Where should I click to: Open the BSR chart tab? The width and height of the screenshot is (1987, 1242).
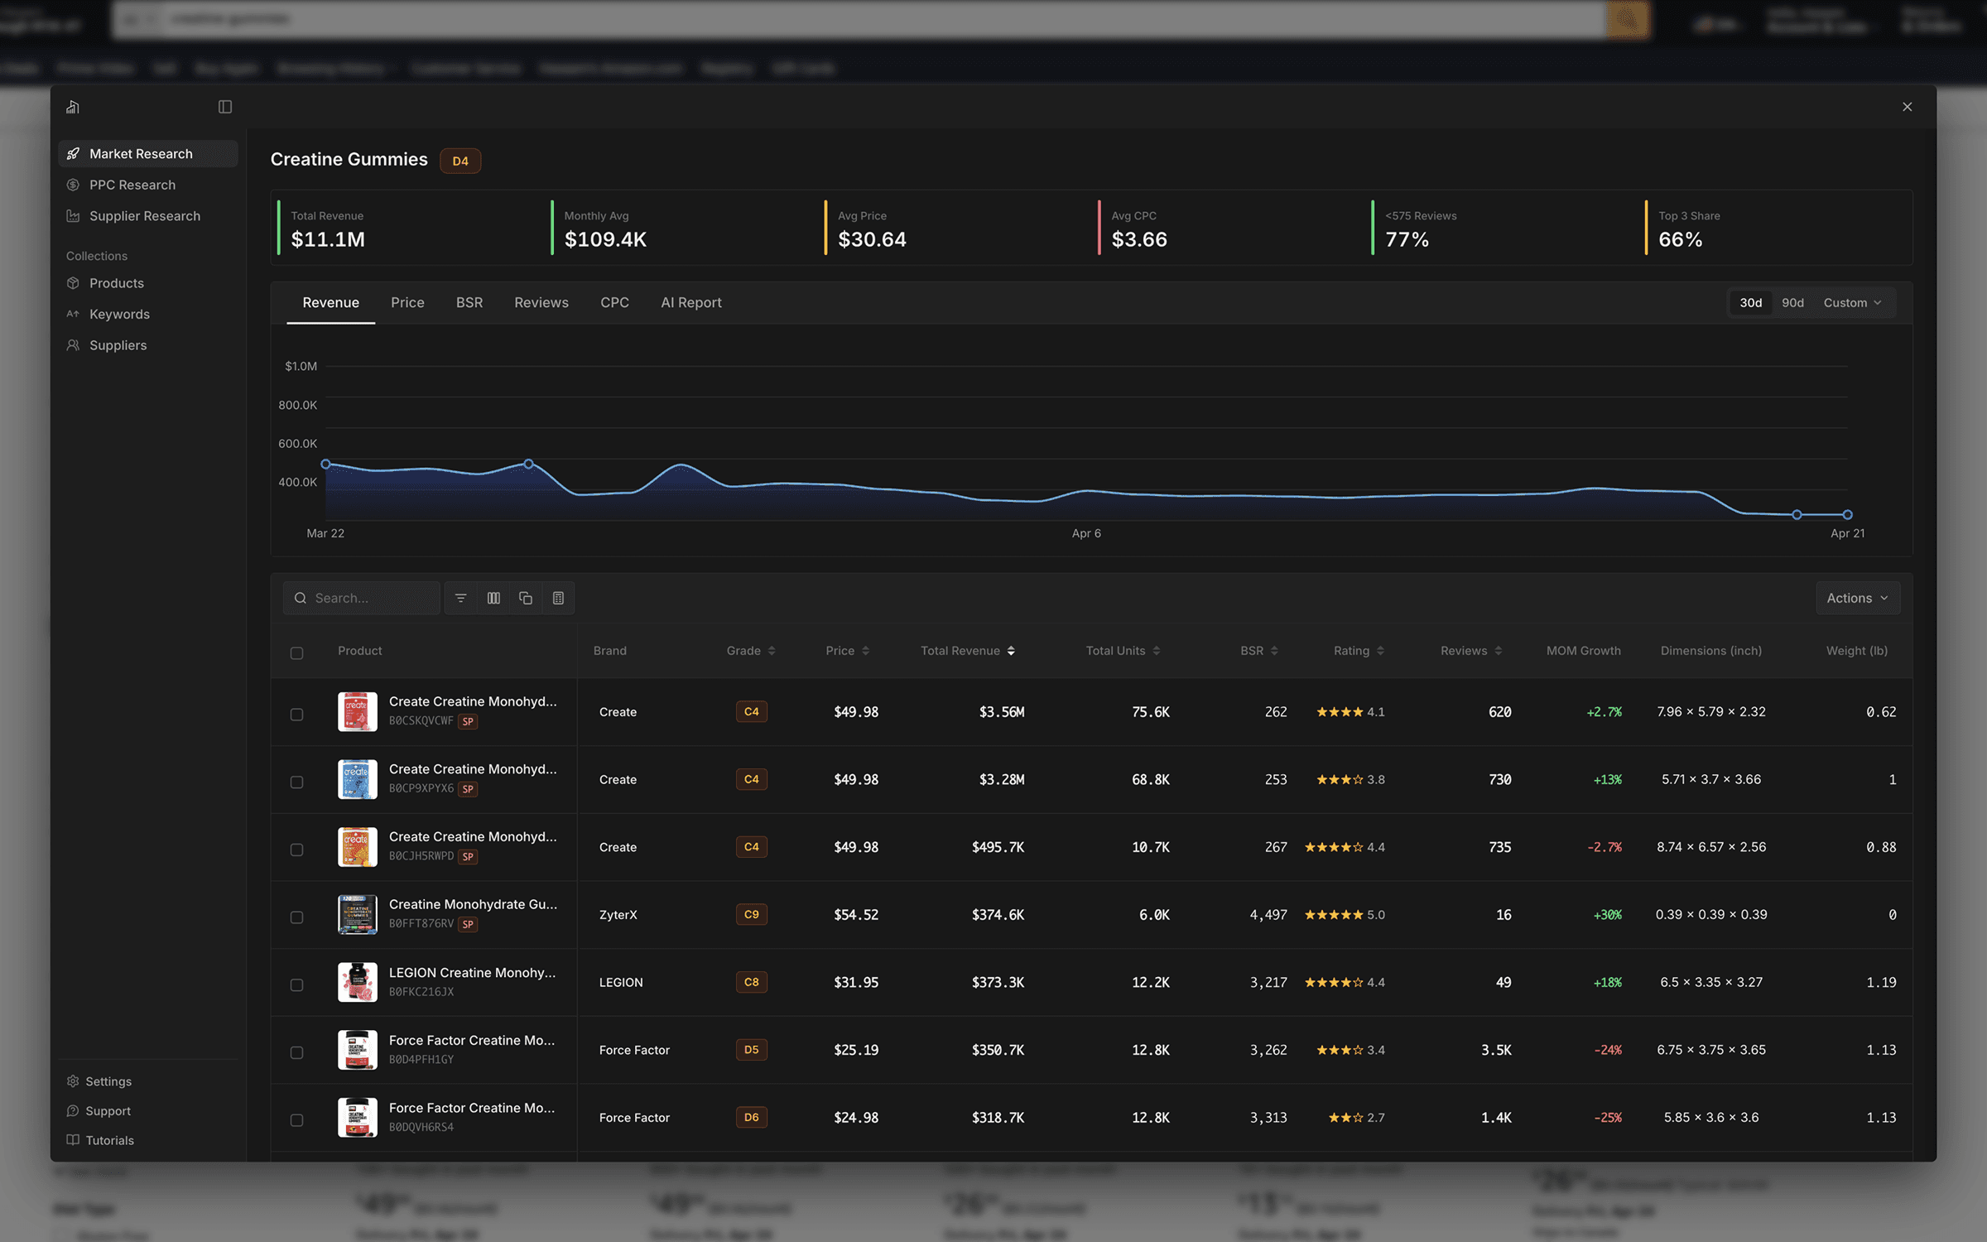(x=469, y=303)
